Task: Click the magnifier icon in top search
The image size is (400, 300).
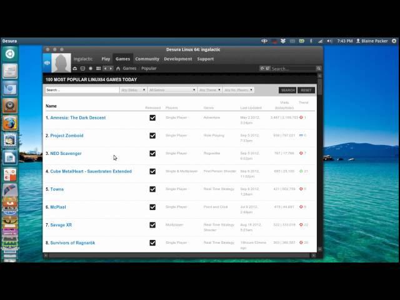Action: pos(319,68)
